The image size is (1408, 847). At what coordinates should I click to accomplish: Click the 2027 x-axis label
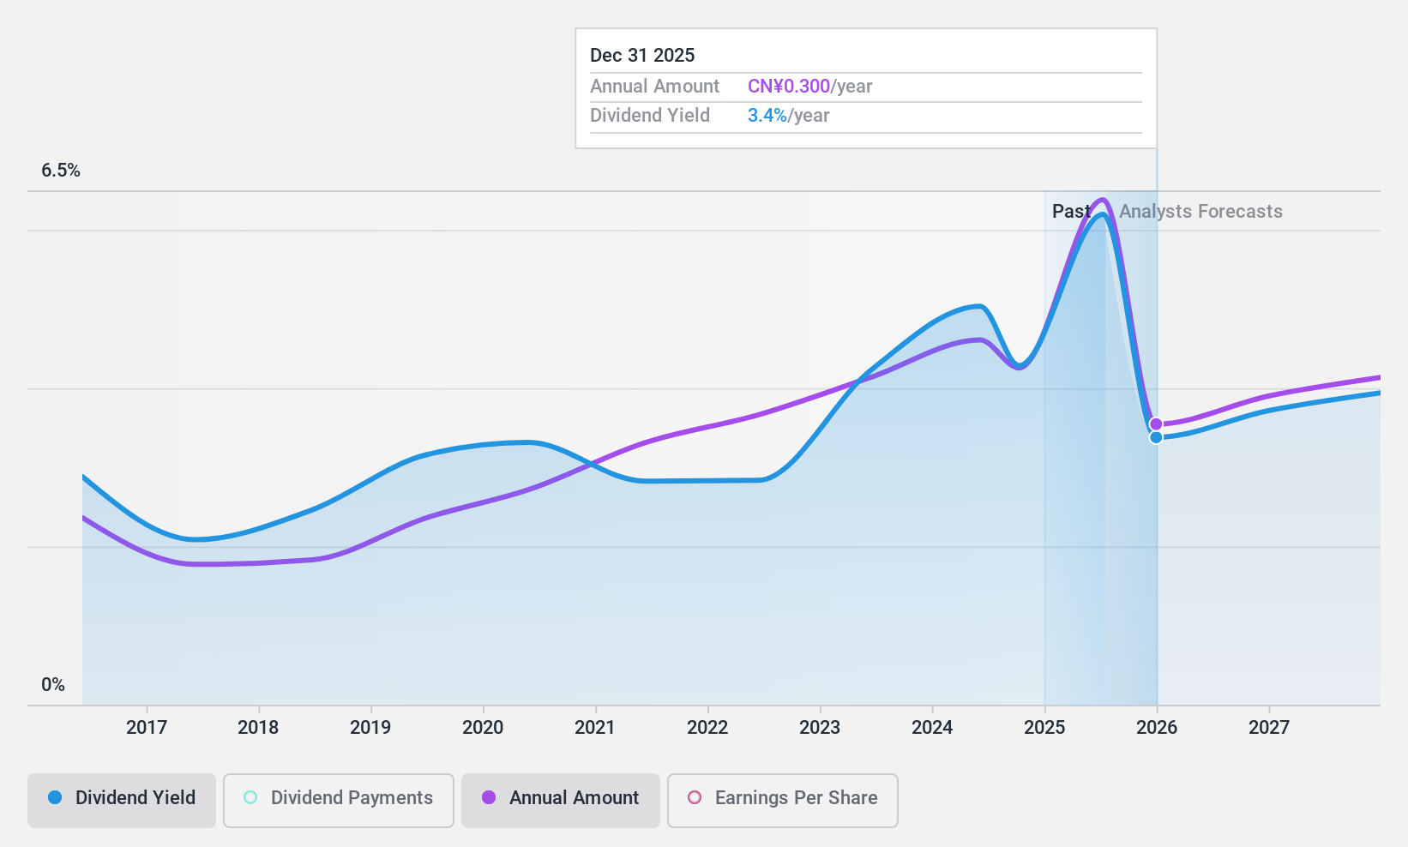pyautogui.click(x=1269, y=728)
